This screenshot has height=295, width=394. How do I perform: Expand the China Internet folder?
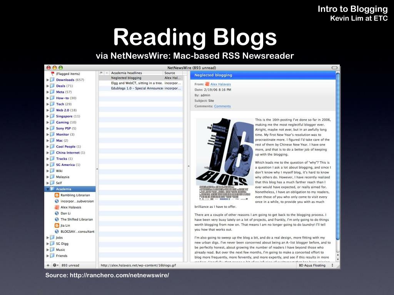[47, 152]
